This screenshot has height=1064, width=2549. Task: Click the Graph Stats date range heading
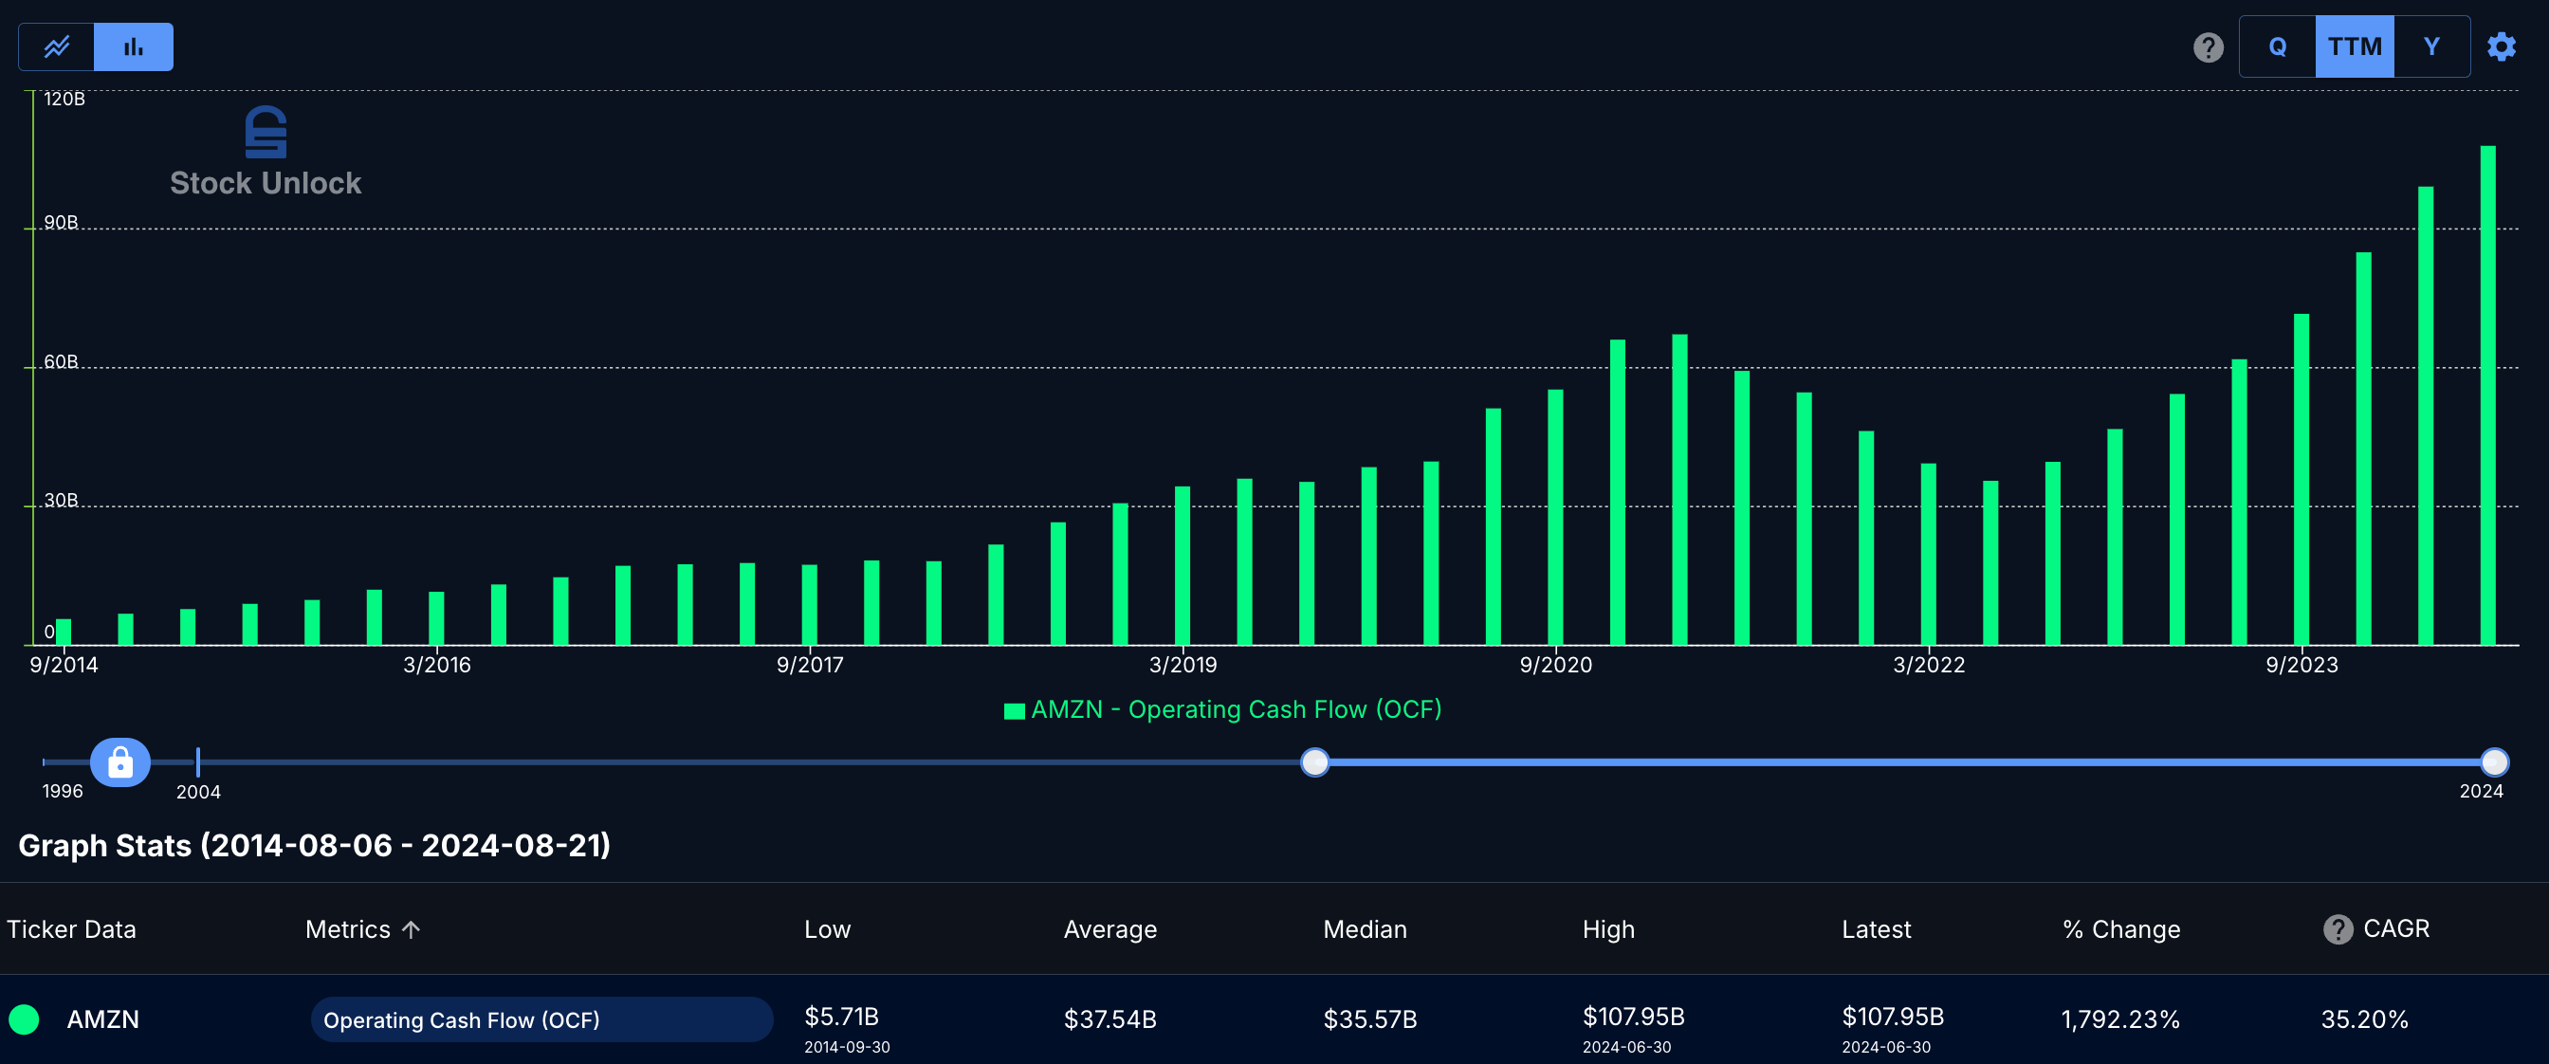[x=314, y=845]
